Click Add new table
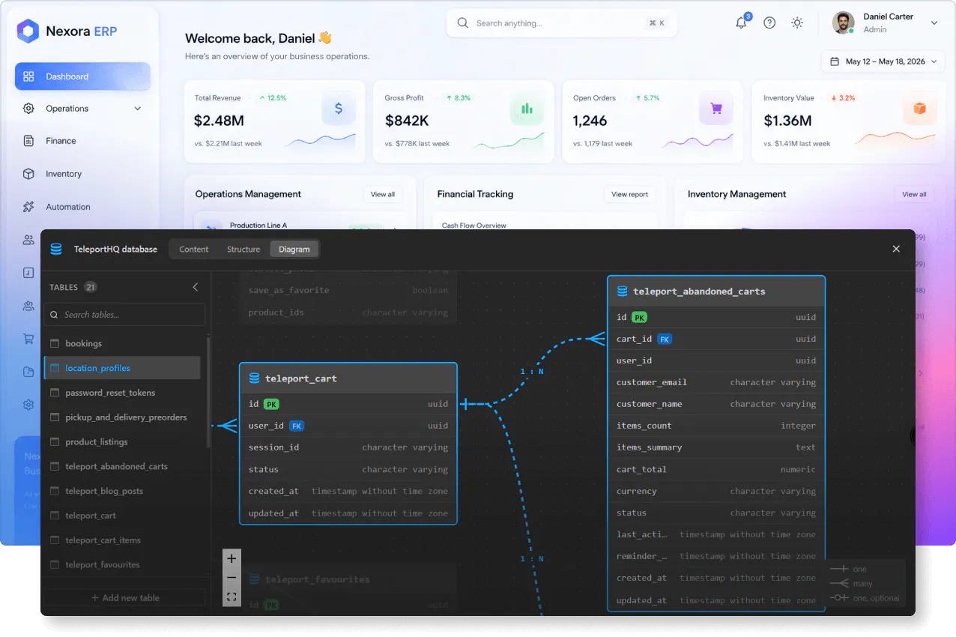The width and height of the screenshot is (956, 637). click(124, 598)
